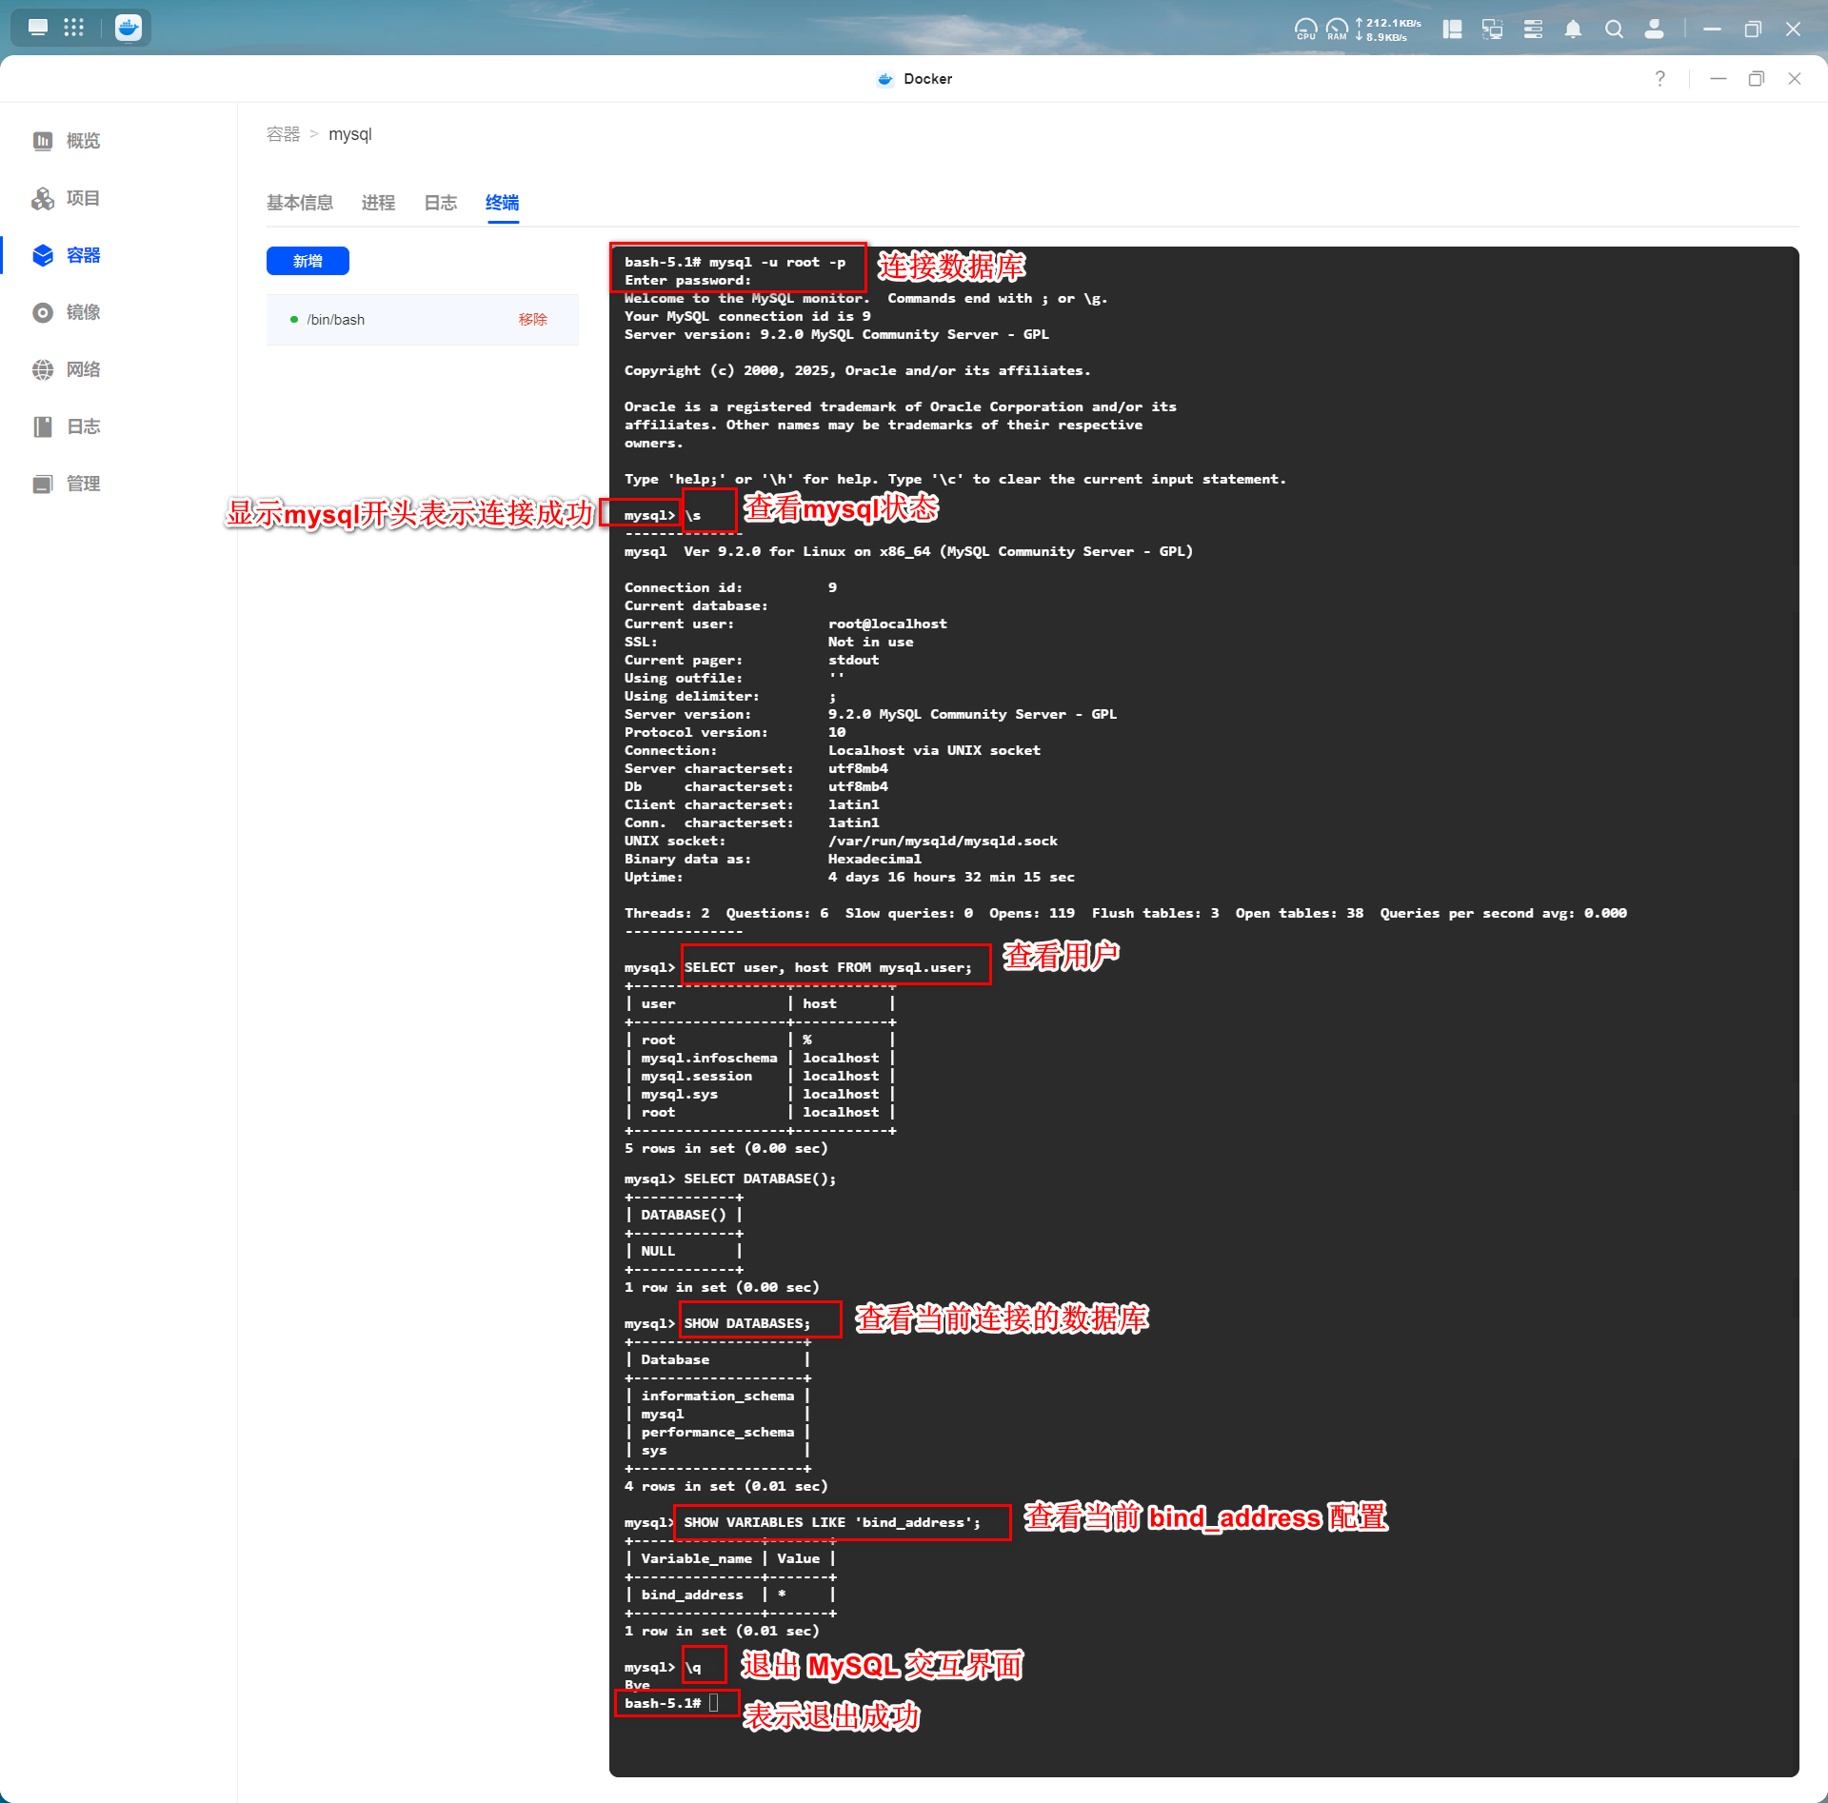Open the notifications bell icon

tap(1573, 30)
